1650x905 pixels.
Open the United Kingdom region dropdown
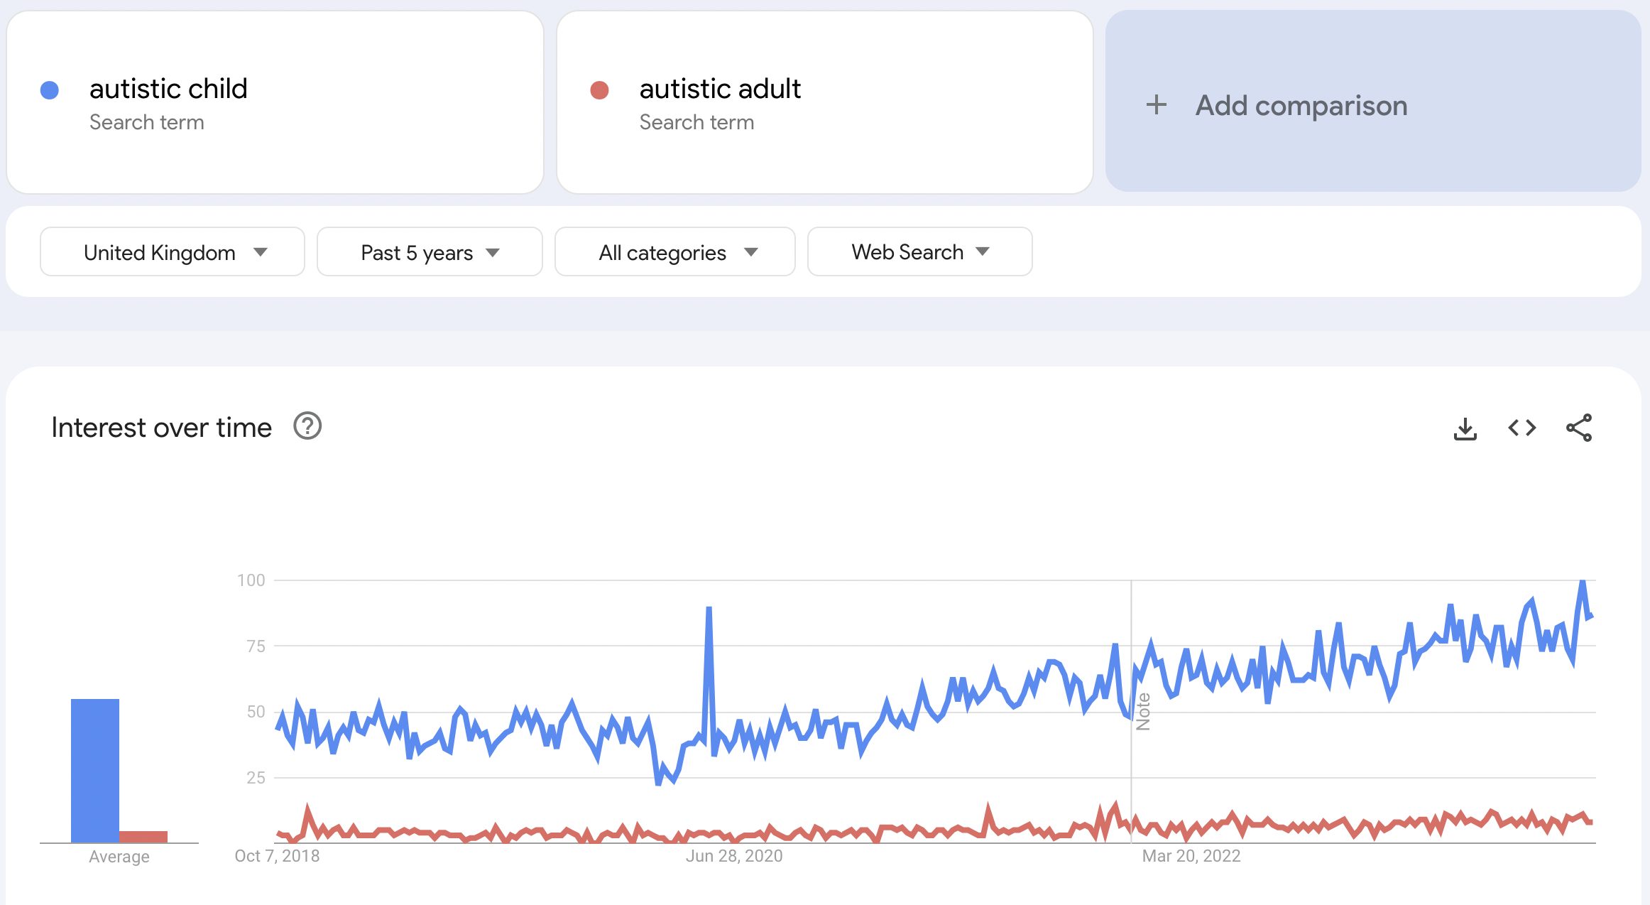pos(173,252)
